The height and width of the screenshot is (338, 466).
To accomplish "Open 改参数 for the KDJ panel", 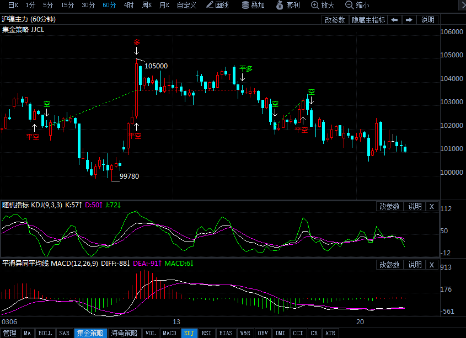I will (x=390, y=206).
